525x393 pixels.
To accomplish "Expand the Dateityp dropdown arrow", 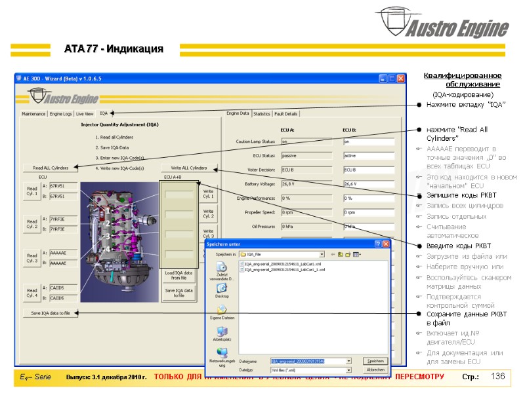I will [348, 370].
